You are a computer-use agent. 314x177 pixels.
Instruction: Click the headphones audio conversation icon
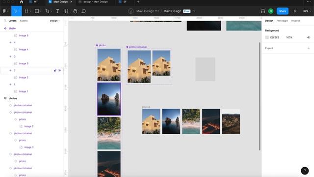tap(263, 11)
